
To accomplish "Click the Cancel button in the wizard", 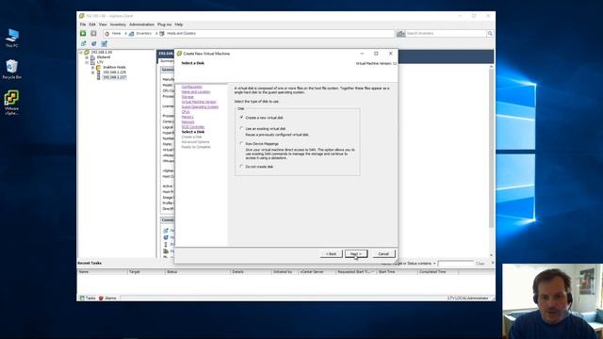I will point(383,253).
